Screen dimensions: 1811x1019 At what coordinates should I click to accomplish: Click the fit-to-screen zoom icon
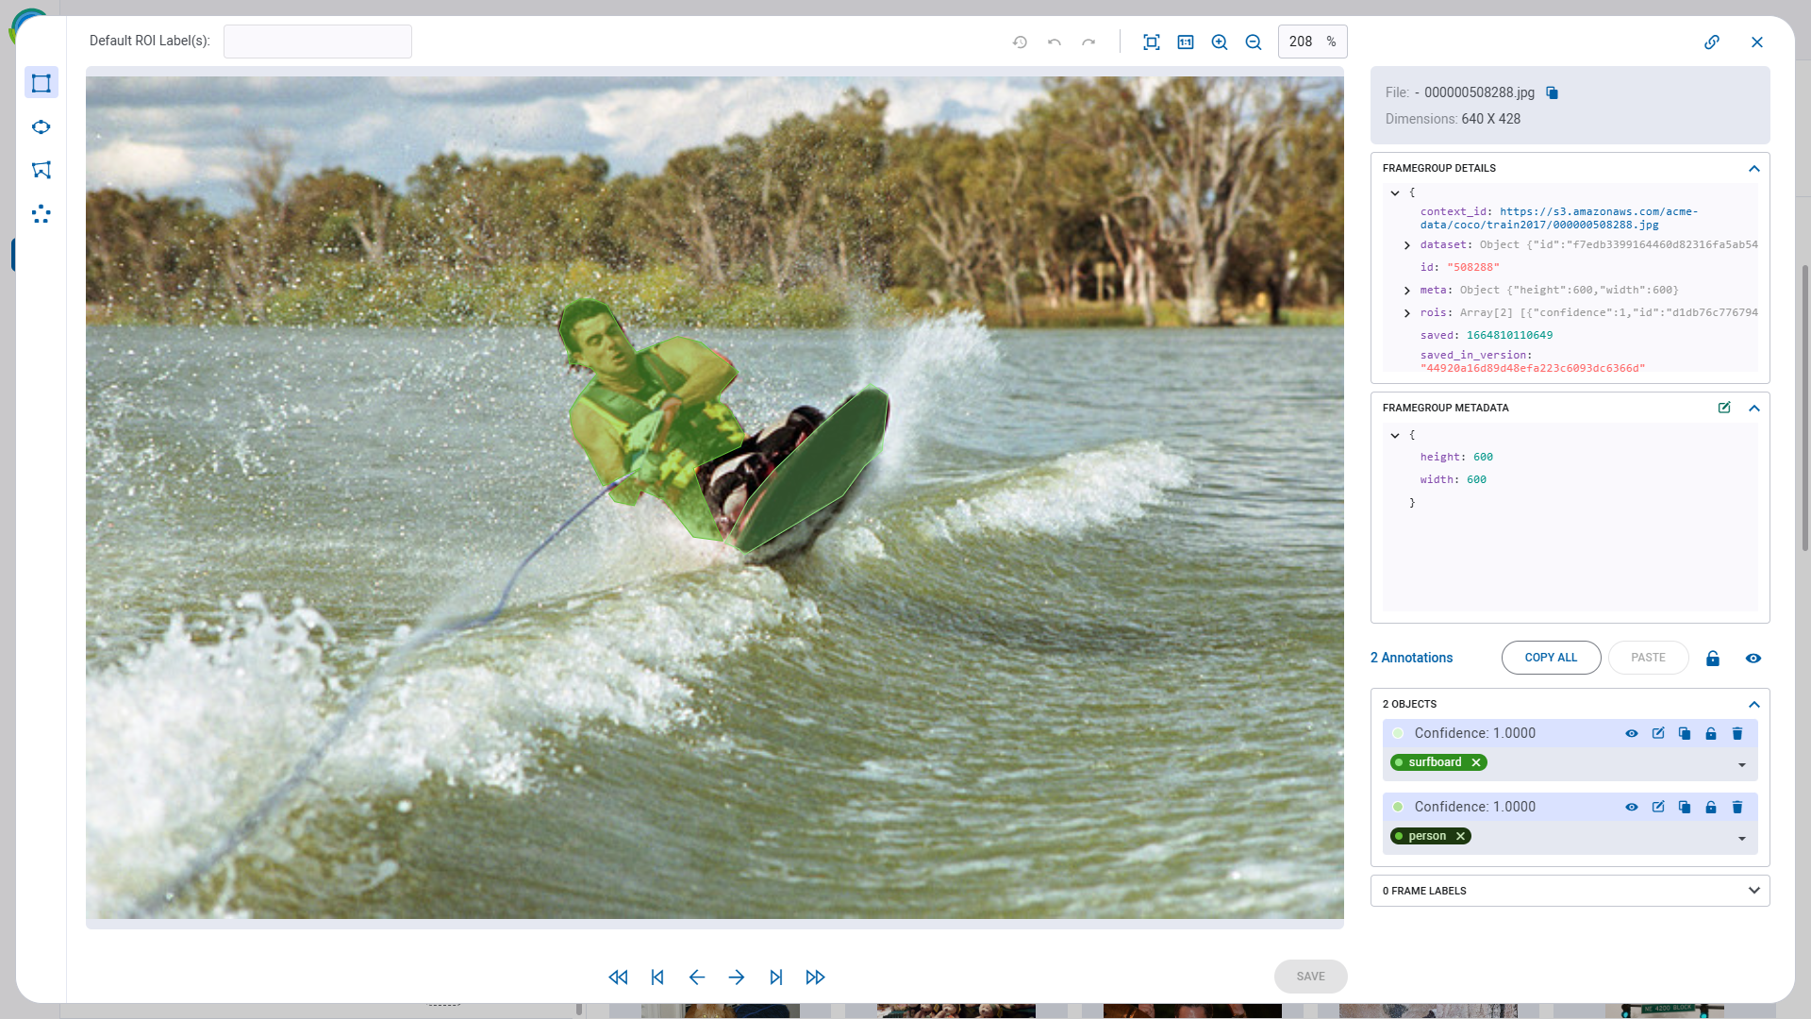(1152, 42)
